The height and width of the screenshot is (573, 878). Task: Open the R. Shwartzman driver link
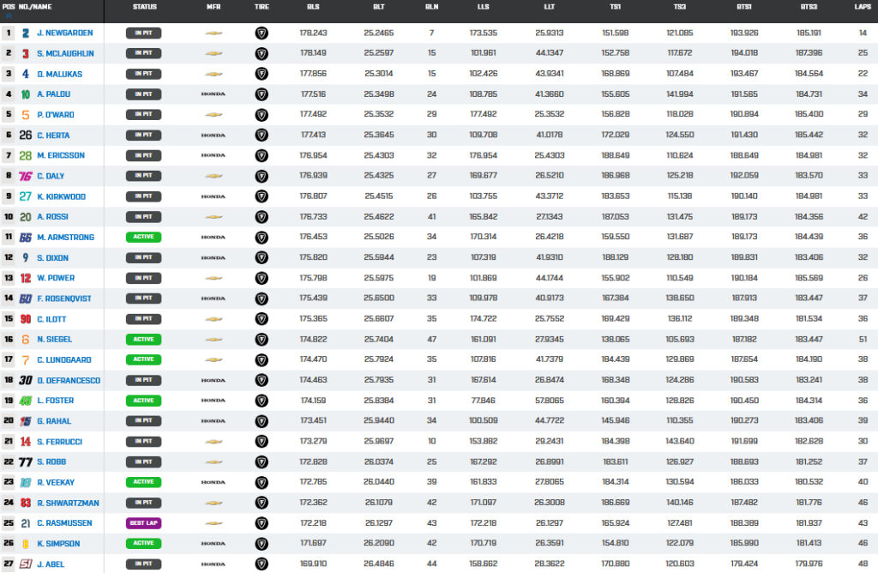coord(68,503)
